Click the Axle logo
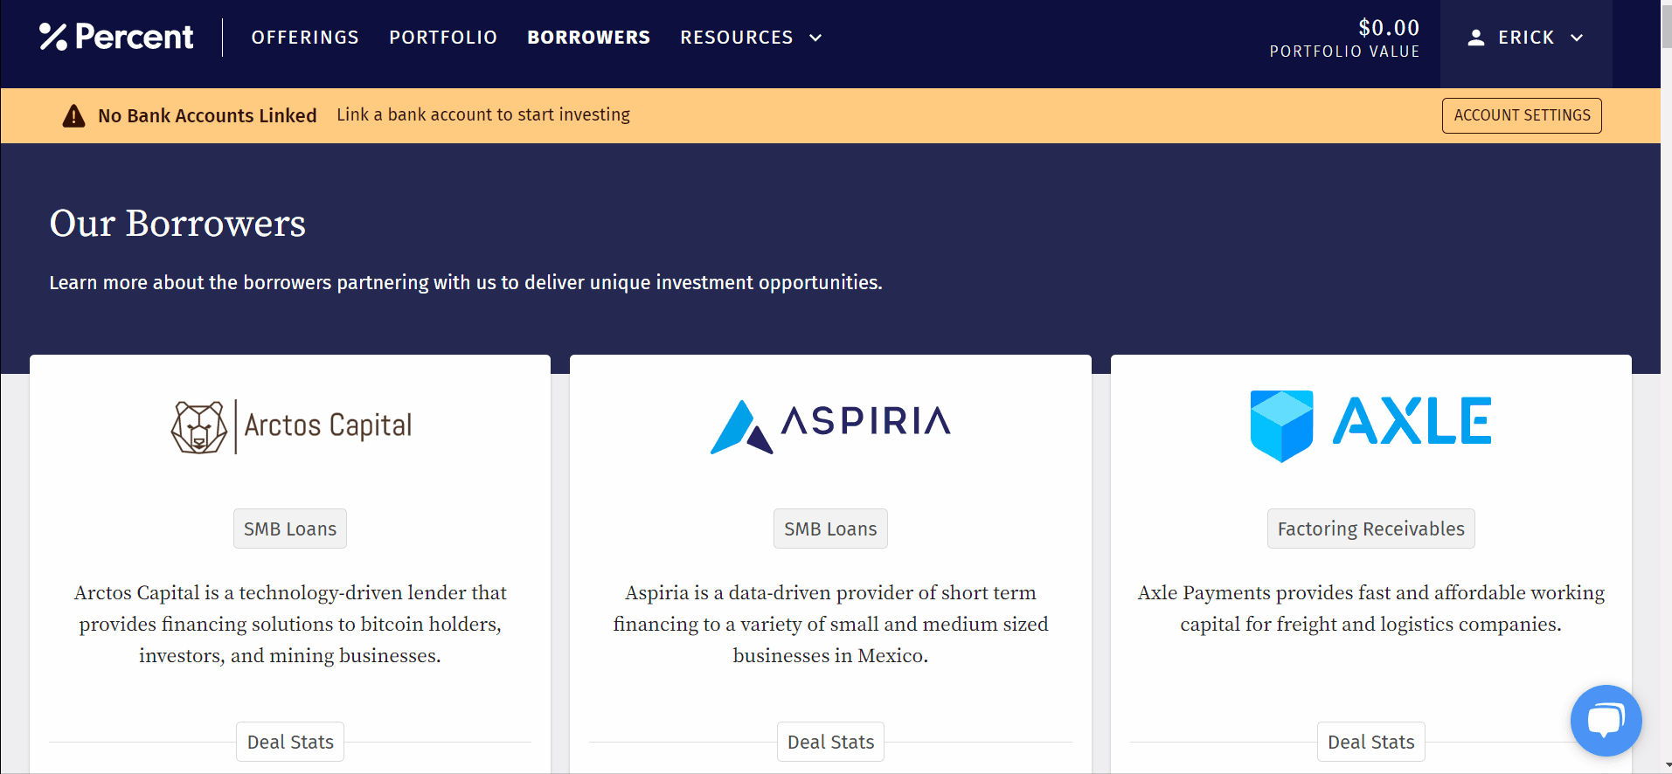Screen dimensions: 1672x774 click(x=1370, y=425)
